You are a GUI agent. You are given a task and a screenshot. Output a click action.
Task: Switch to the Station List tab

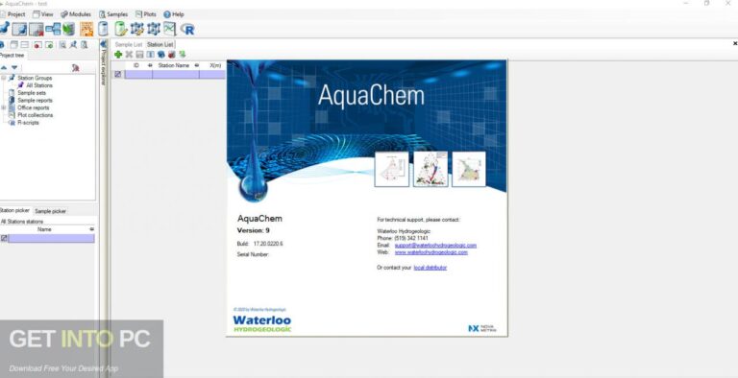(160, 44)
